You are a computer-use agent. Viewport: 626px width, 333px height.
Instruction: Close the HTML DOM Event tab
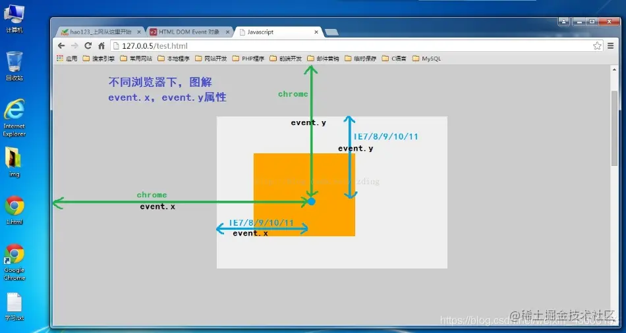click(227, 32)
